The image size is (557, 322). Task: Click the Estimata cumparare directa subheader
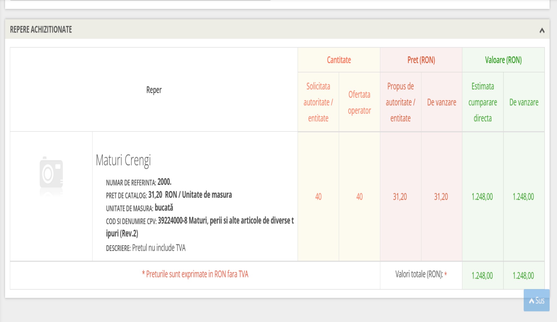(x=482, y=102)
